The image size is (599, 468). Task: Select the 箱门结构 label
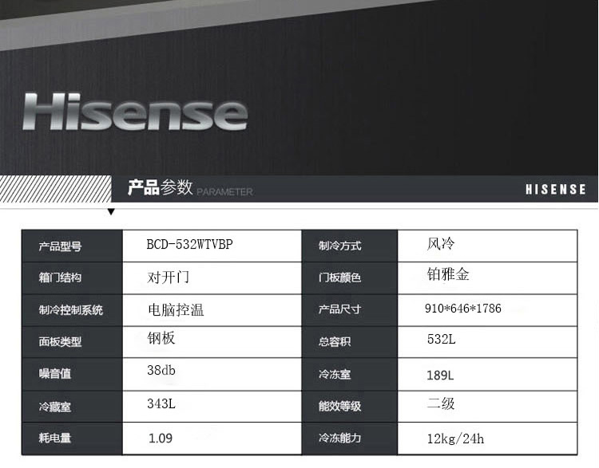(x=60, y=277)
